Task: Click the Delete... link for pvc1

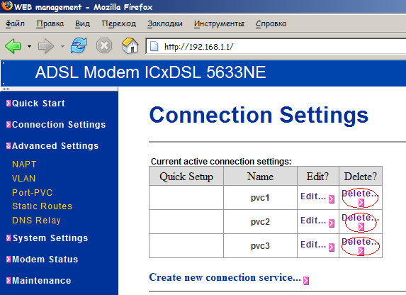Action: 360,194
